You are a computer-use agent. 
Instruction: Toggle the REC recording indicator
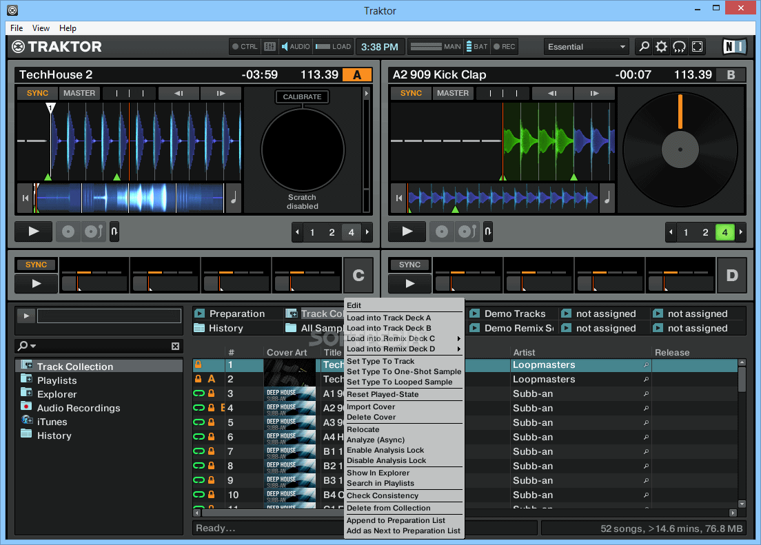[x=505, y=47]
